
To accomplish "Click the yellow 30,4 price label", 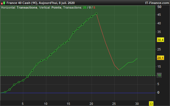I will pos(161,40).
